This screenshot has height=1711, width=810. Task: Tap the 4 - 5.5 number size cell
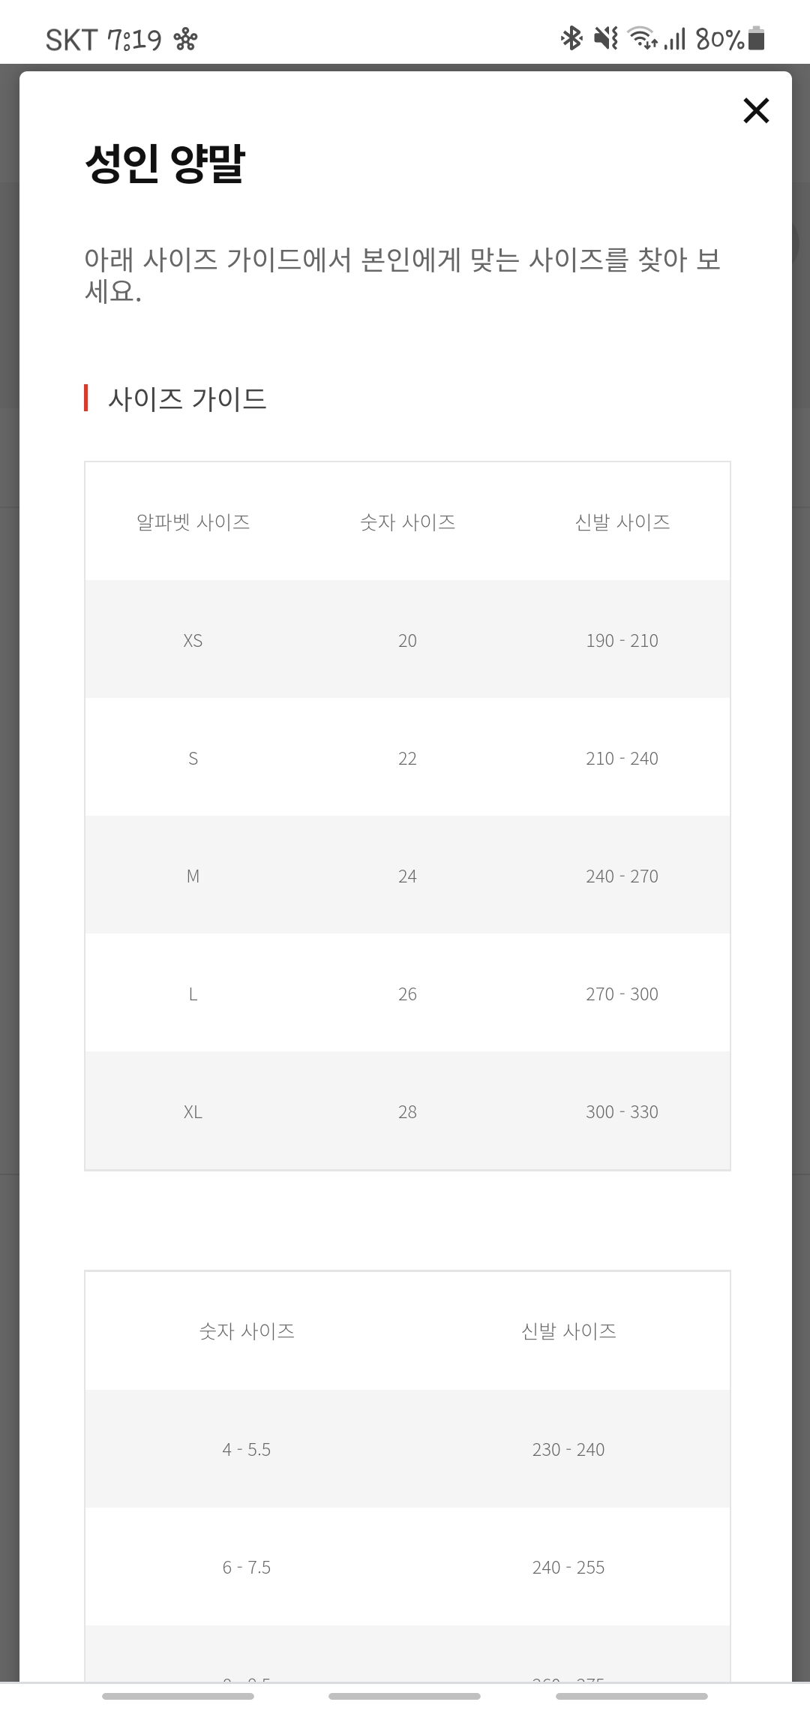click(x=247, y=1449)
